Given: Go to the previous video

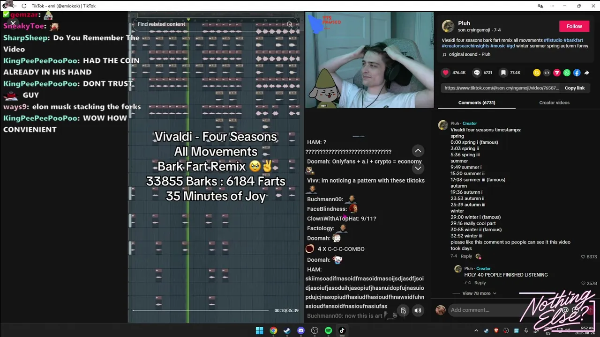Looking at the screenshot, I should click(418, 151).
